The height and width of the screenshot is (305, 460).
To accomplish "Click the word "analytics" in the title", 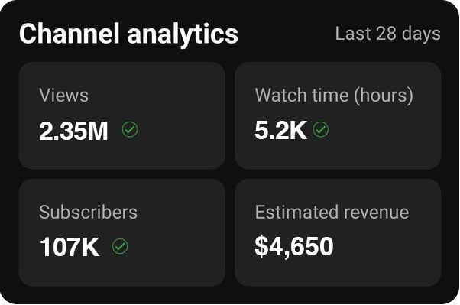I will (x=183, y=34).
